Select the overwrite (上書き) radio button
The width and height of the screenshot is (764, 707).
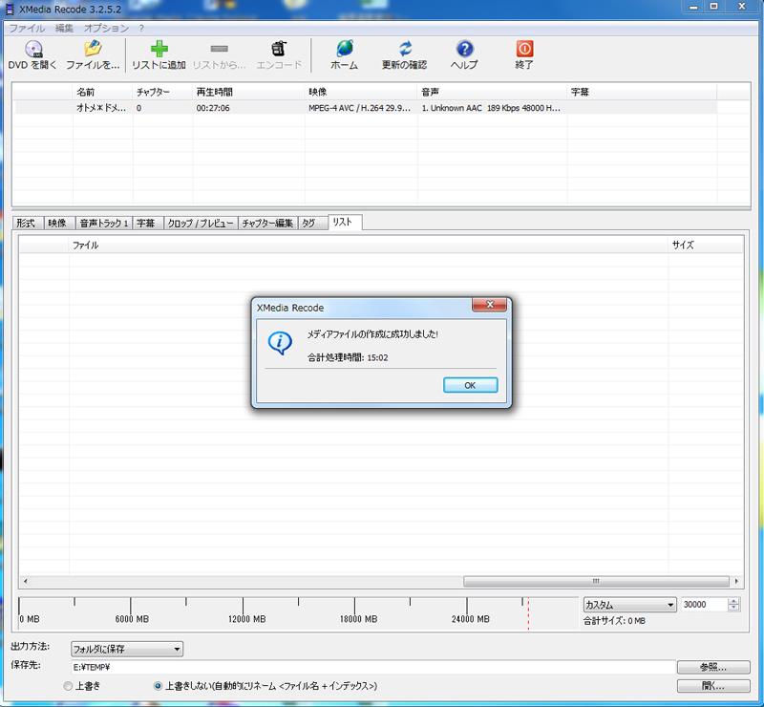pos(68,686)
